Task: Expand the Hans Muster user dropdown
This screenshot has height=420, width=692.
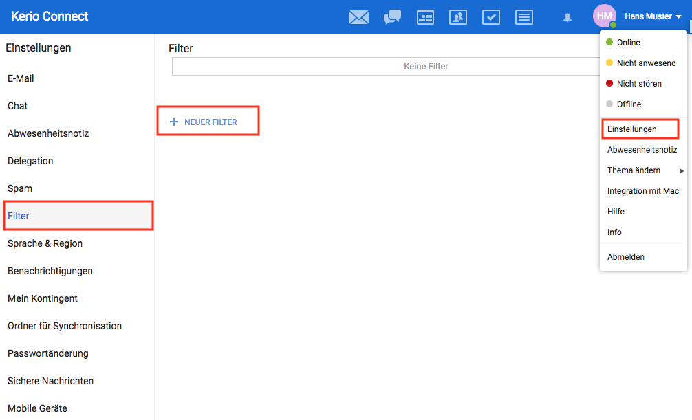Action: 653,16
